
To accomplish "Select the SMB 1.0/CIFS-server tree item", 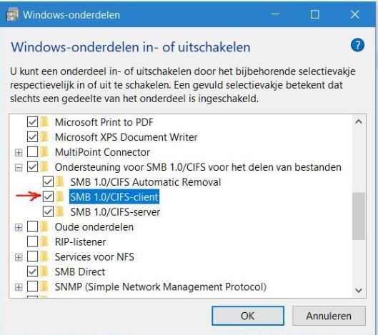I will pyautogui.click(x=115, y=212).
